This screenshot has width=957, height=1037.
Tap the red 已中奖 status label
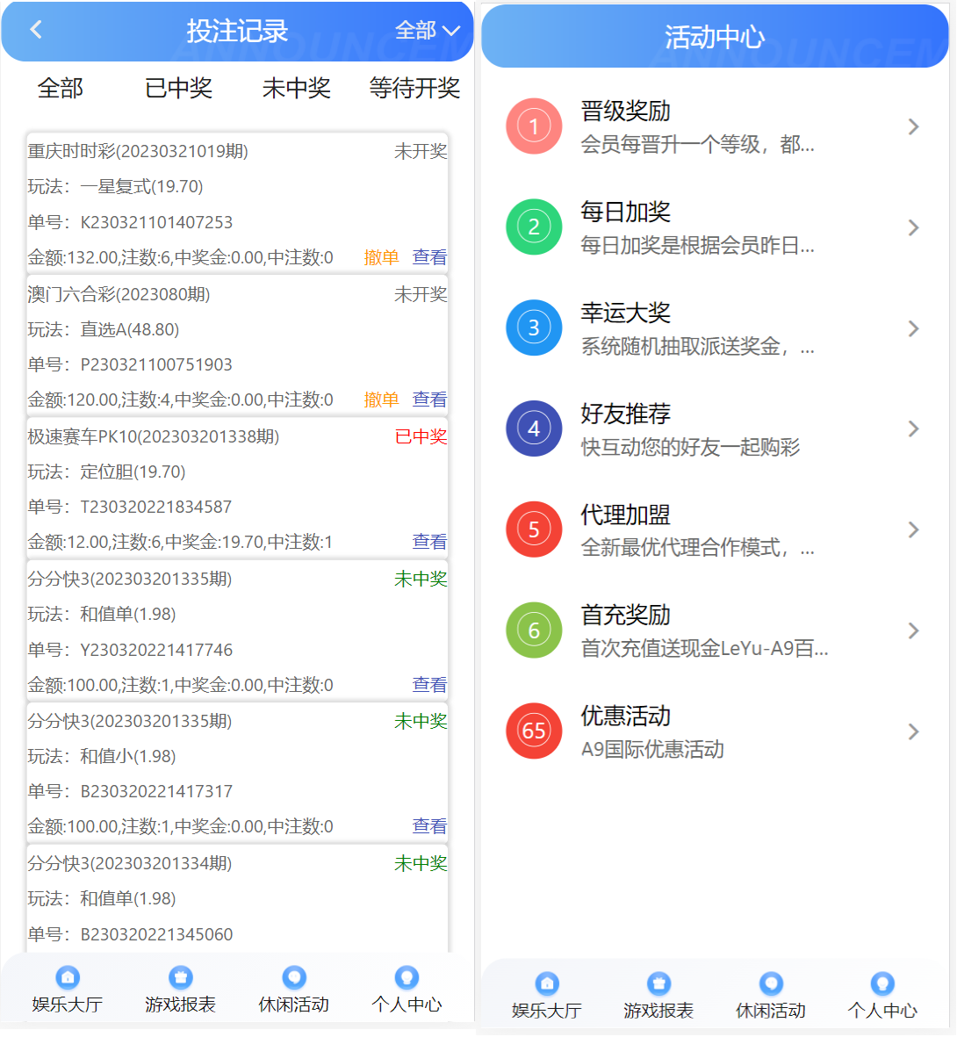426,436
